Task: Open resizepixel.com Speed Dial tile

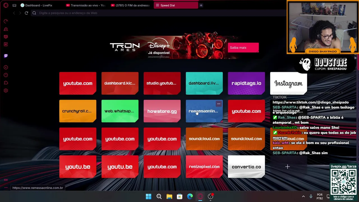Action: [204, 167]
